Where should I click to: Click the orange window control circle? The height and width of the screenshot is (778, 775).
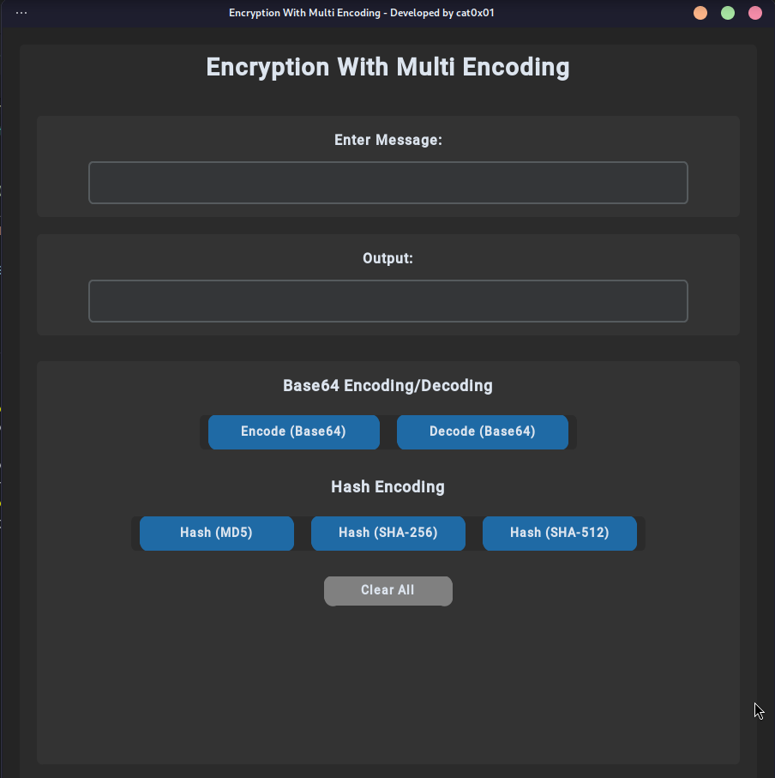click(x=700, y=13)
